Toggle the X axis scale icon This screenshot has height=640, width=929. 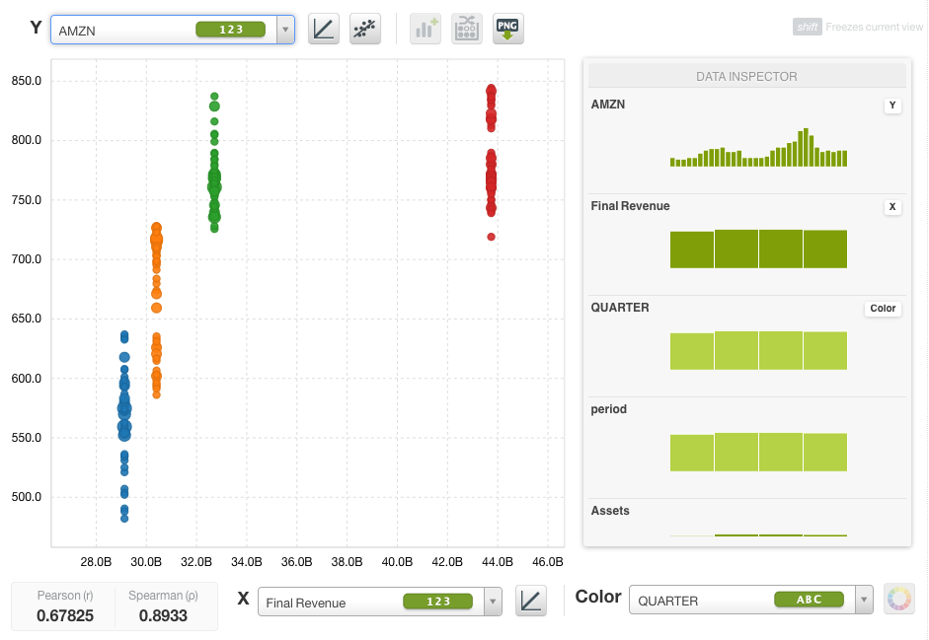(x=531, y=601)
